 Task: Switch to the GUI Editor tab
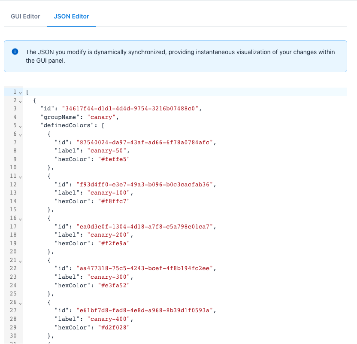[25, 16]
